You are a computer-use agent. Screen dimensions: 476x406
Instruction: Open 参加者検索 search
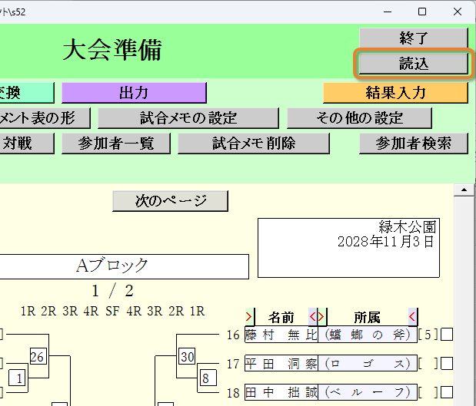click(x=413, y=144)
